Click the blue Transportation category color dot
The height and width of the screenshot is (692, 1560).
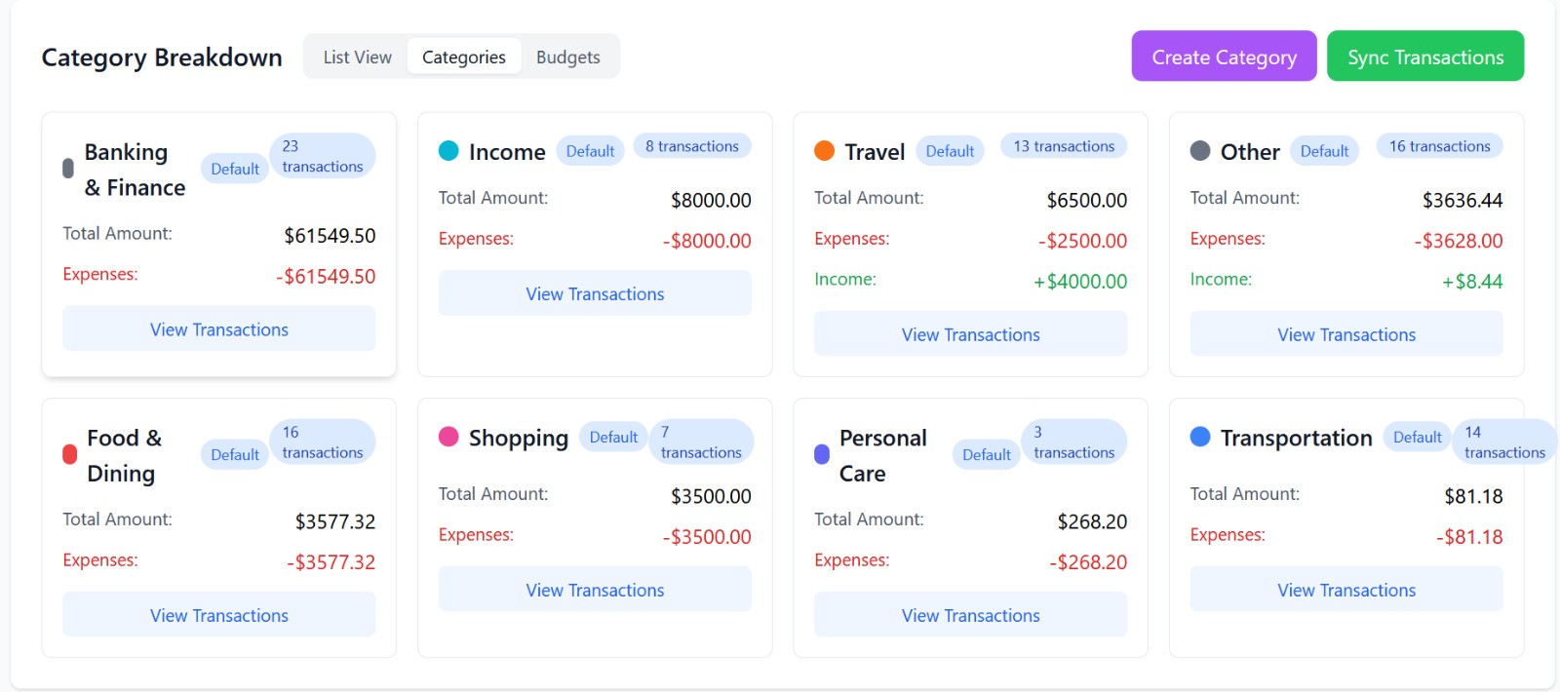(1200, 437)
